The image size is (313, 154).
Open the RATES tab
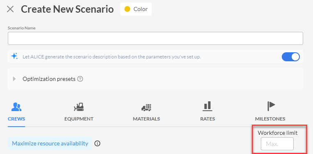[x=207, y=119]
